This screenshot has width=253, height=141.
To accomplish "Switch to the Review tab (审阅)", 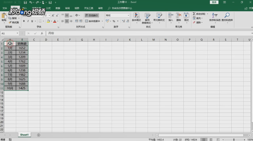I will pos(67,8).
